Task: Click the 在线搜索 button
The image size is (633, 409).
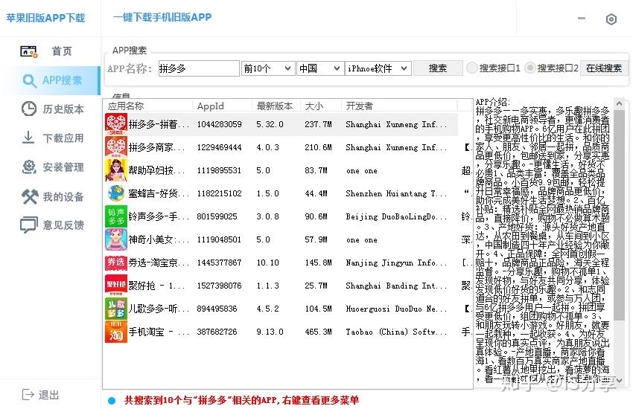Action: (603, 68)
